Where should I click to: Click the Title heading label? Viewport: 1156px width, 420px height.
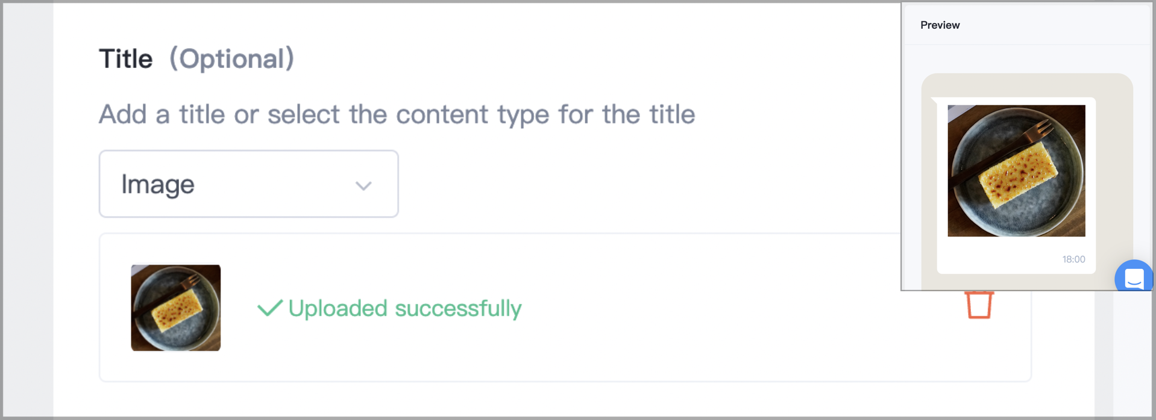click(126, 59)
